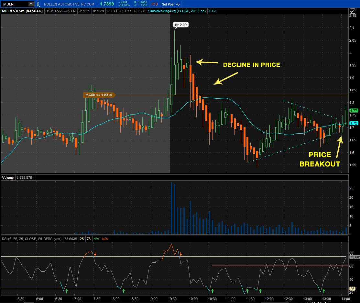Click the Hi: 2.09 price bubble

click(x=180, y=25)
